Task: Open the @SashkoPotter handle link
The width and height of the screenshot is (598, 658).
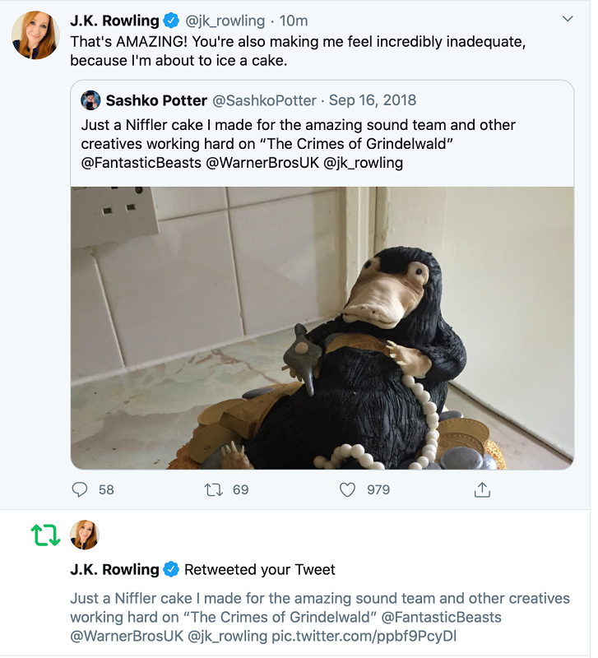Action: tap(265, 100)
